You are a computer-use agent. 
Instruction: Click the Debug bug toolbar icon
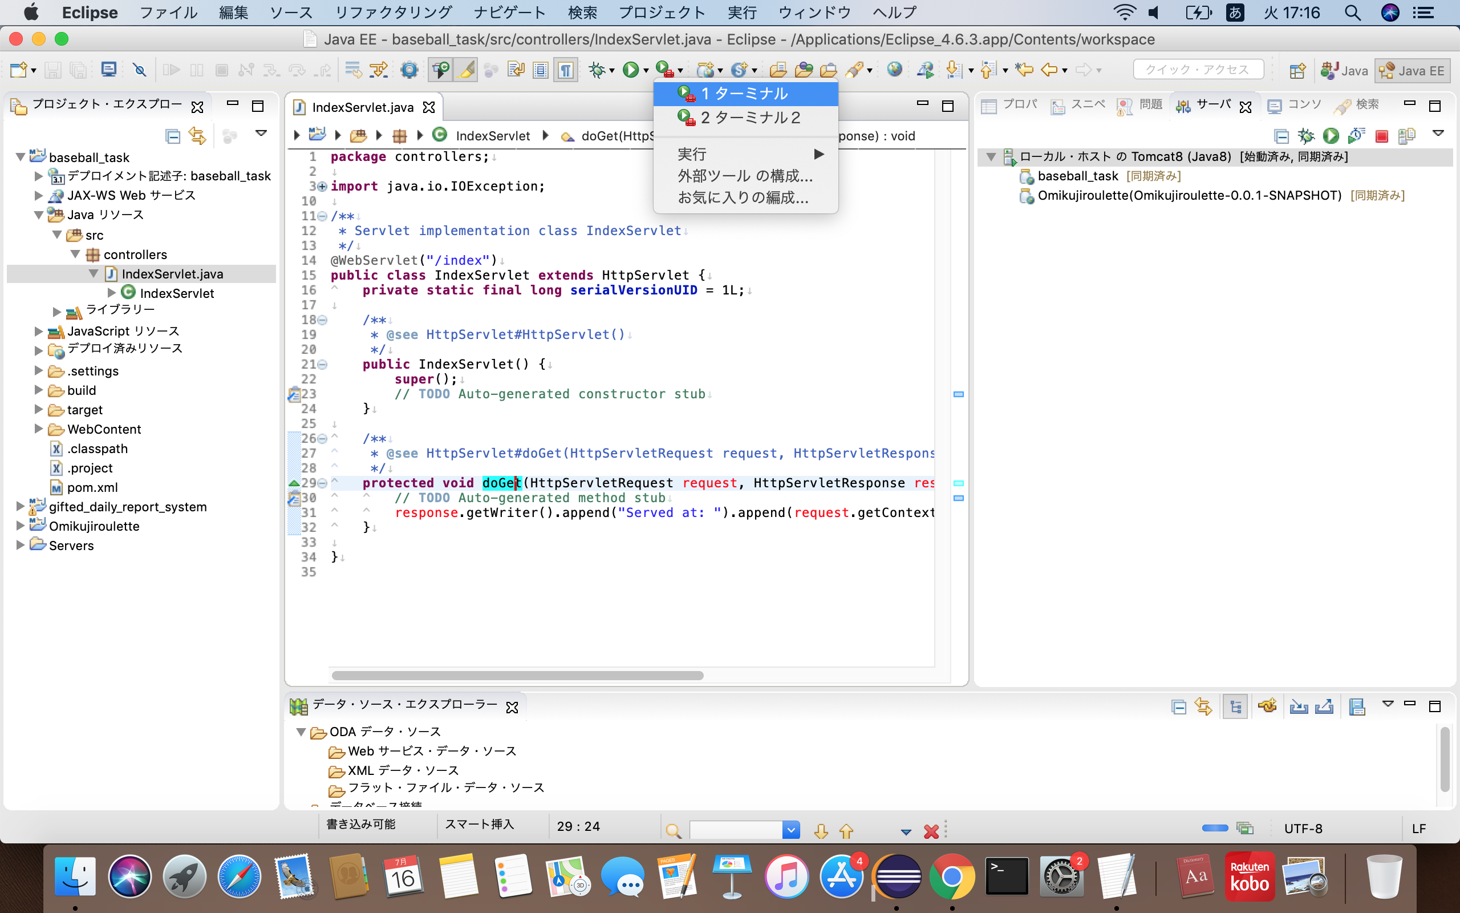597,70
